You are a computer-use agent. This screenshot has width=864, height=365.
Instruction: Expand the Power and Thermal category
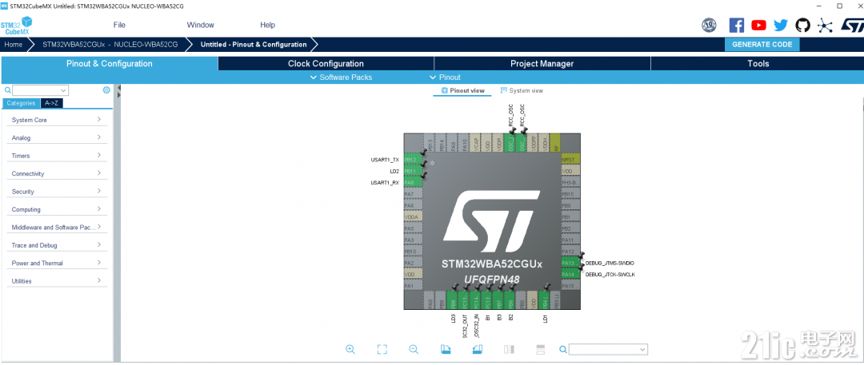point(56,263)
